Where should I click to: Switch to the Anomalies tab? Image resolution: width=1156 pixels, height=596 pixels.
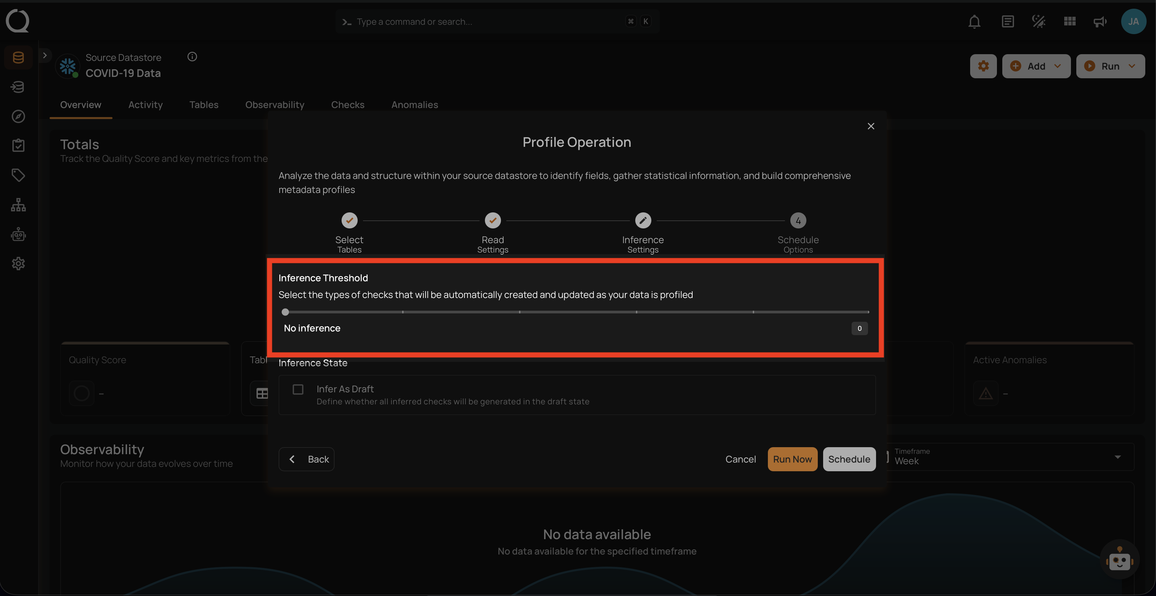click(x=414, y=105)
